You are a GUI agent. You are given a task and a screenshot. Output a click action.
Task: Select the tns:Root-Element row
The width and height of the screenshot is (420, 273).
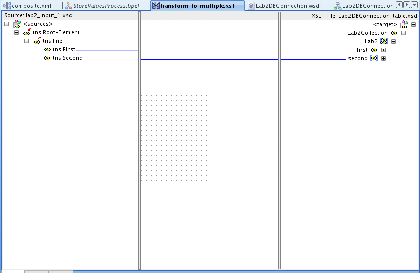(56, 32)
